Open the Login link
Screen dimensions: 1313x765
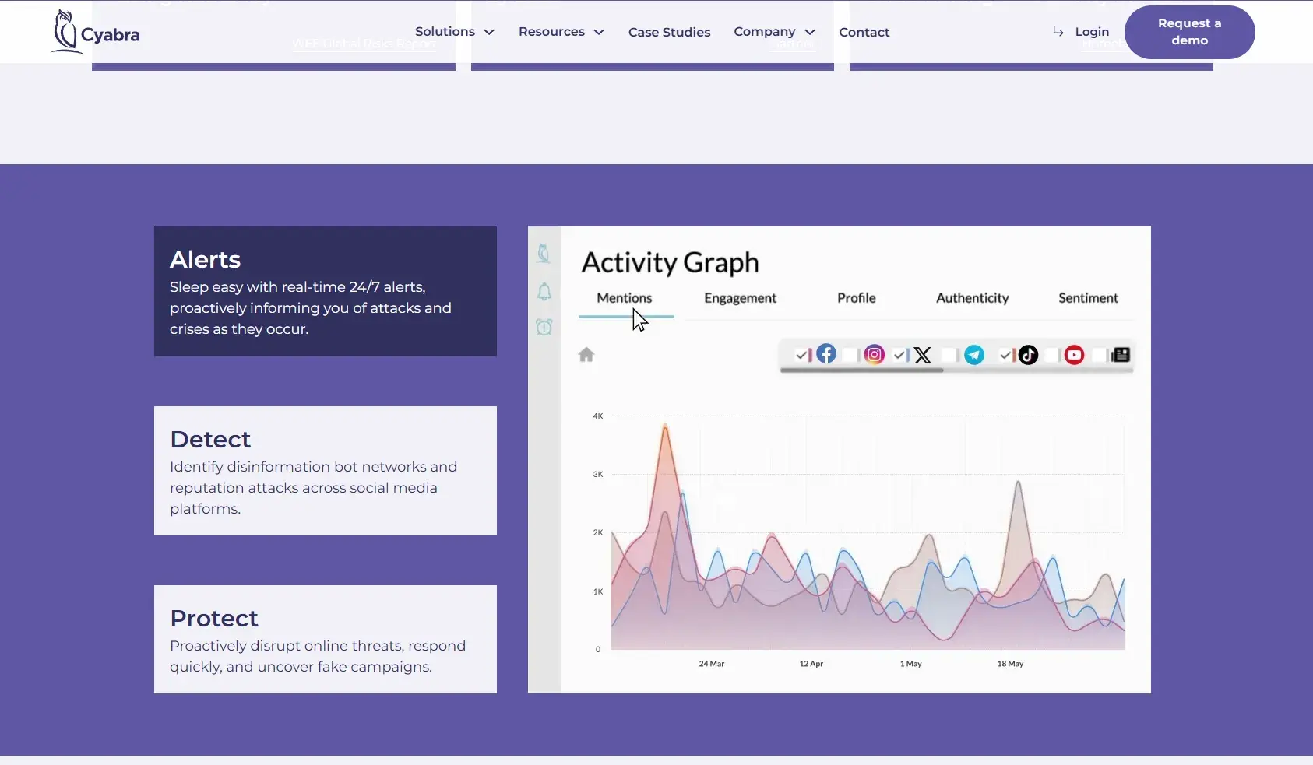pos(1091,32)
